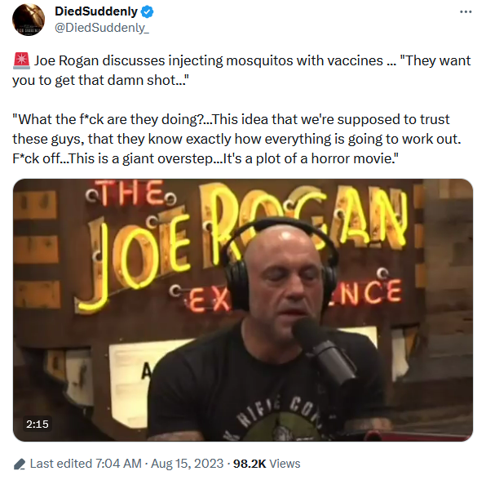Open the three-dot more options menu
The height and width of the screenshot is (480, 486).
coord(466,11)
